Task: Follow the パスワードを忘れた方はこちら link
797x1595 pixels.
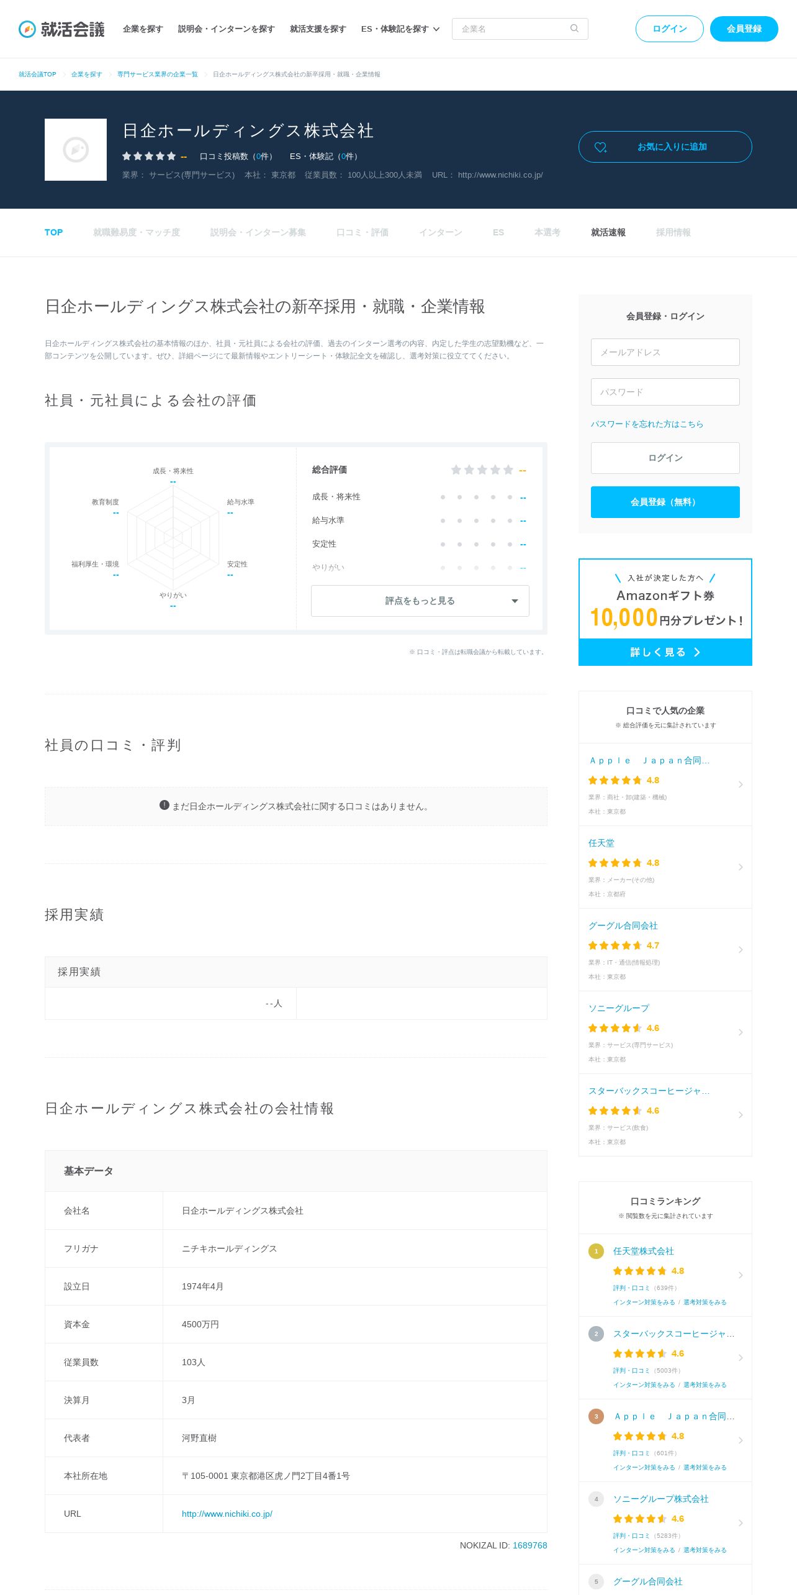Action: [x=647, y=424]
